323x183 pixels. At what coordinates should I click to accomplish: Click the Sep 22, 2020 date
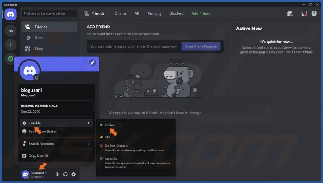31,112
